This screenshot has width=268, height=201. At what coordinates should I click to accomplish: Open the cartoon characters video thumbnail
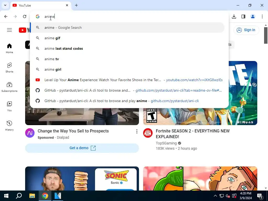[200, 178]
